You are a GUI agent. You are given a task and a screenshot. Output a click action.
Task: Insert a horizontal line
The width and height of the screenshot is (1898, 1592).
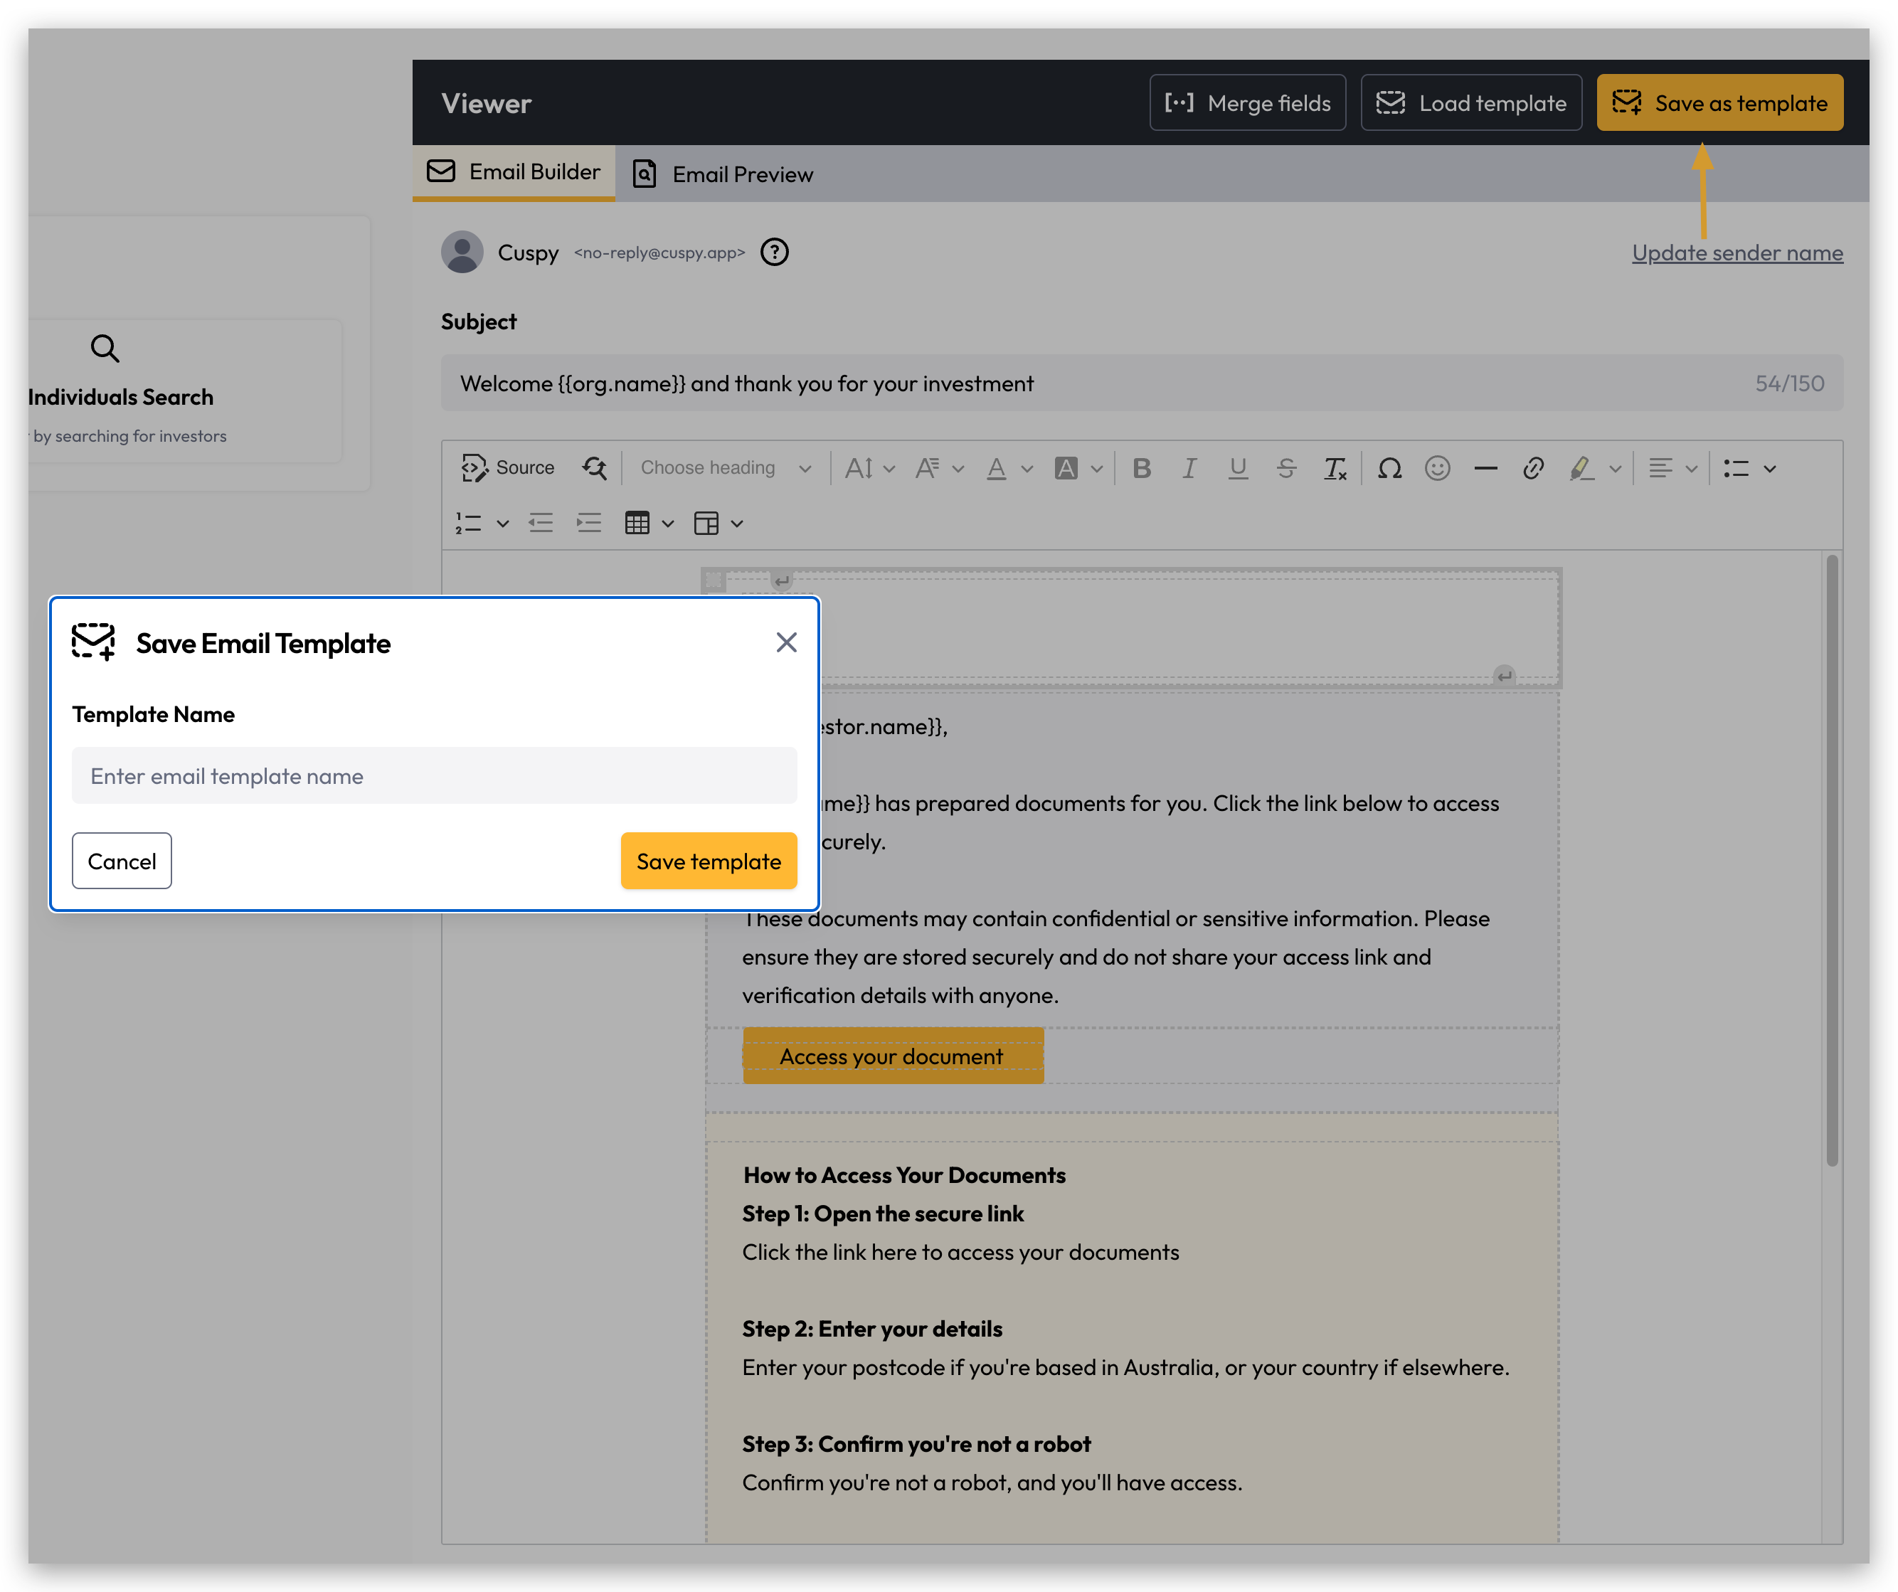click(1486, 468)
